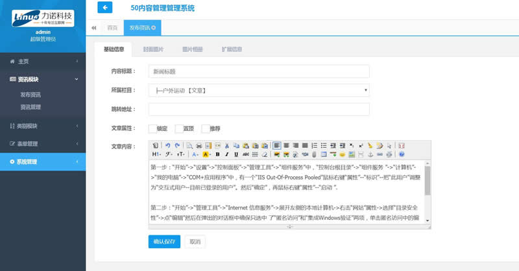Check the 置顶 checkbox
The height and width of the screenshot is (271, 519).
(179, 128)
